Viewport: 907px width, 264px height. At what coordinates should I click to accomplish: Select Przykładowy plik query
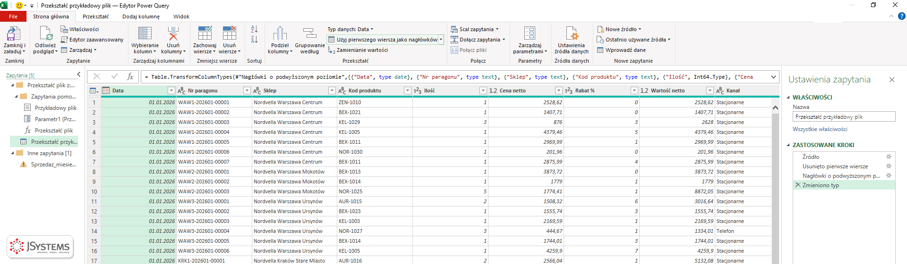(50, 108)
